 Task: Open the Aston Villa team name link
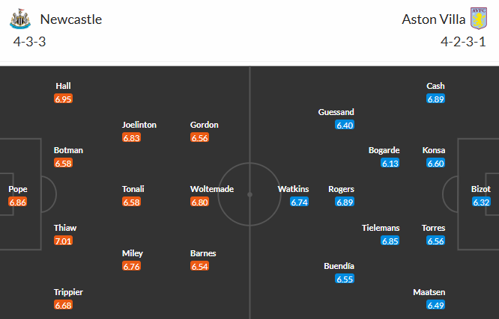(x=433, y=19)
